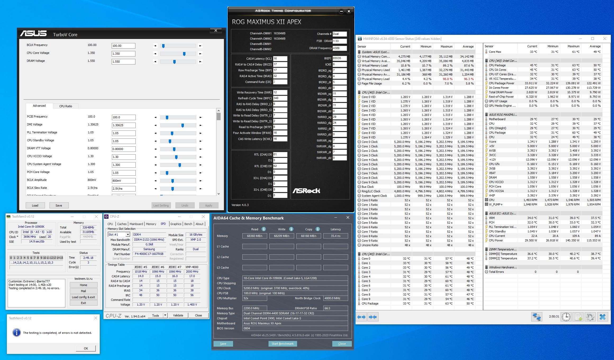Screen dimensions: 614x360
Task: Click info icon next to AIDA64 Read
Action: point(263,229)
